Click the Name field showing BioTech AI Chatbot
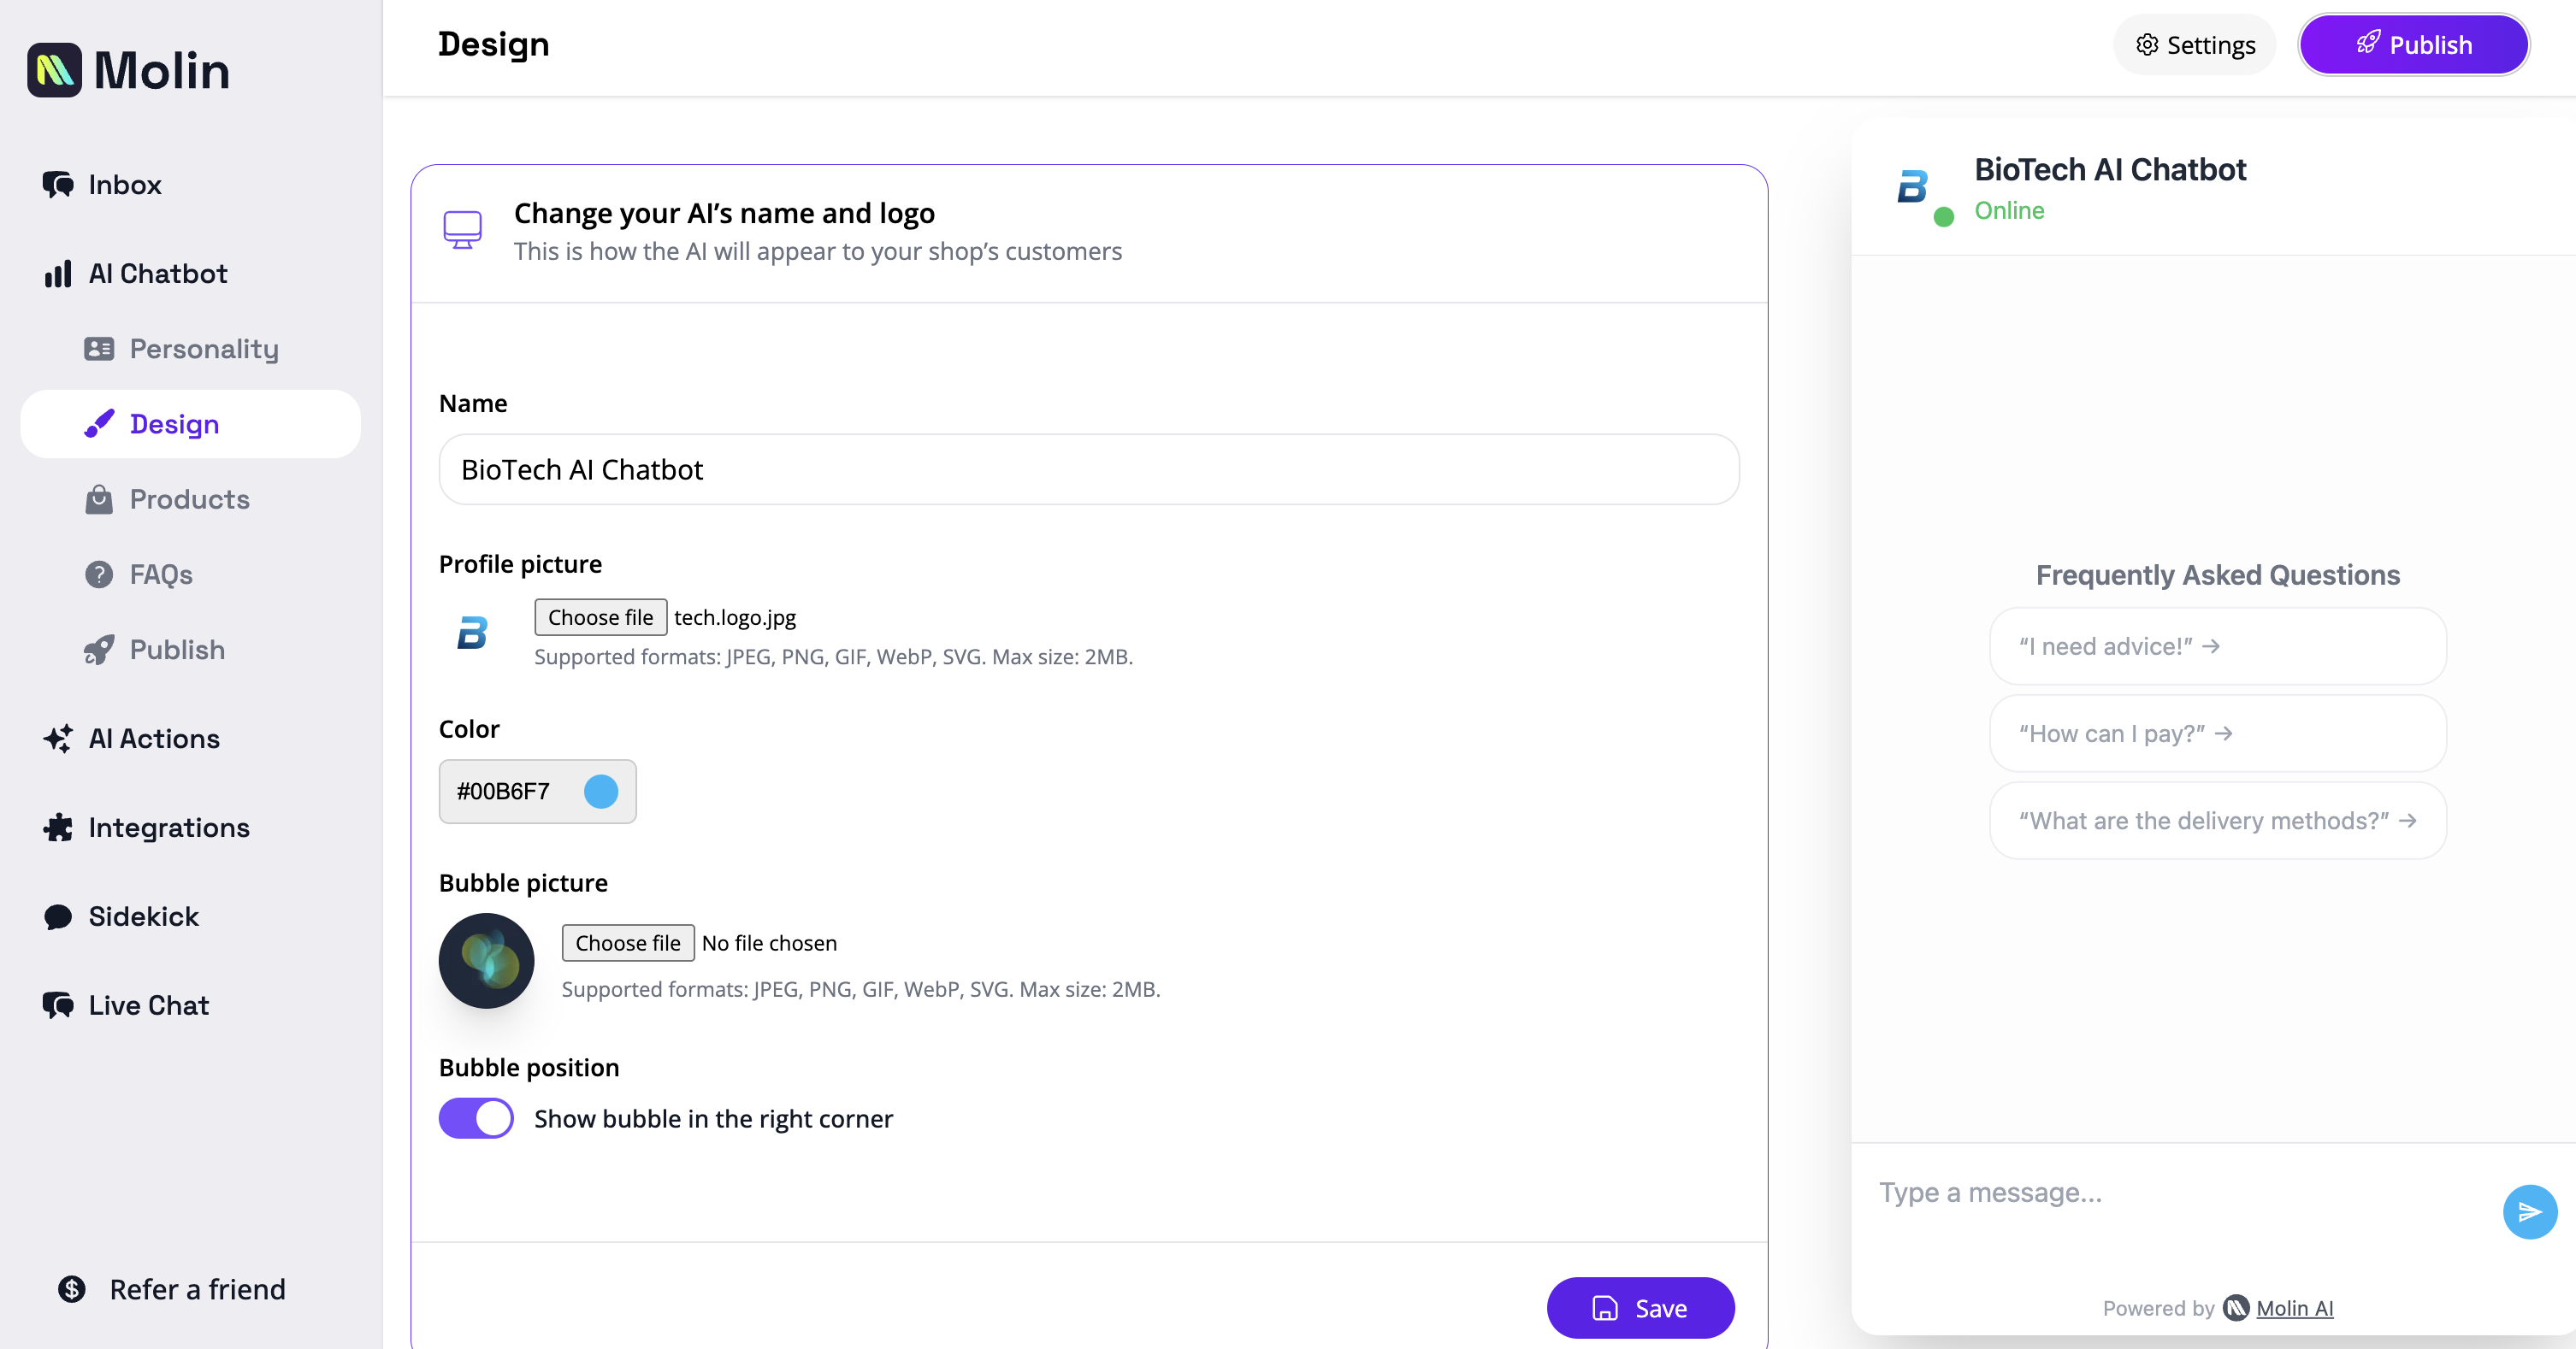This screenshot has height=1349, width=2576. pyautogui.click(x=1088, y=468)
